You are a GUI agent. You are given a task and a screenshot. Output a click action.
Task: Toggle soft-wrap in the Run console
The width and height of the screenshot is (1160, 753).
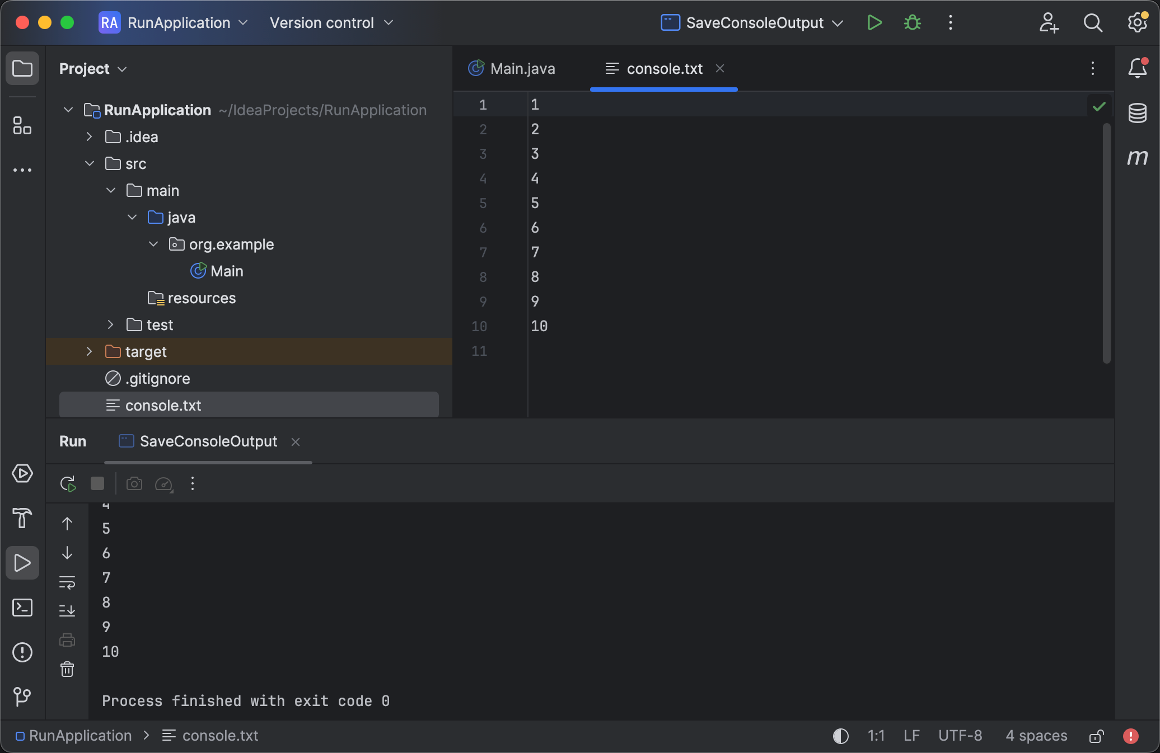tap(67, 583)
